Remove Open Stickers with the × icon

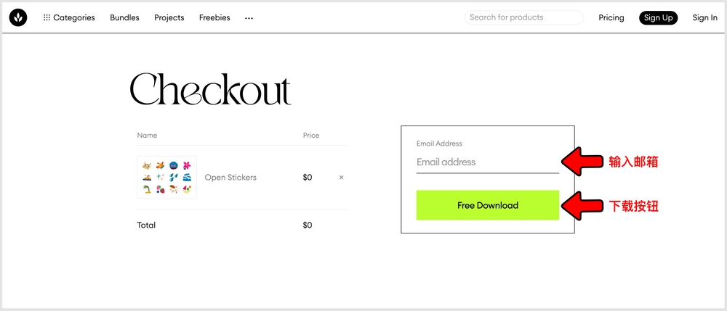pyautogui.click(x=342, y=177)
